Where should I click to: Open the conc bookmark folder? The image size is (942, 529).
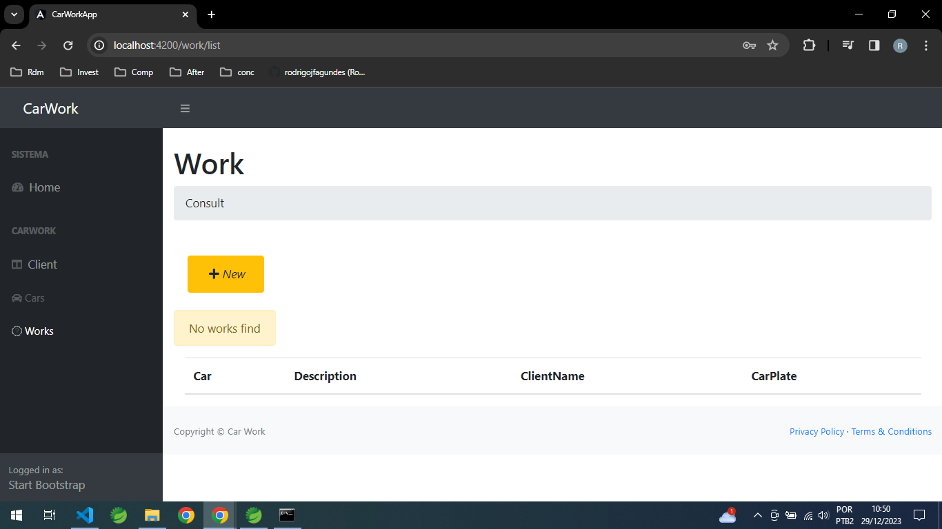pyautogui.click(x=237, y=72)
